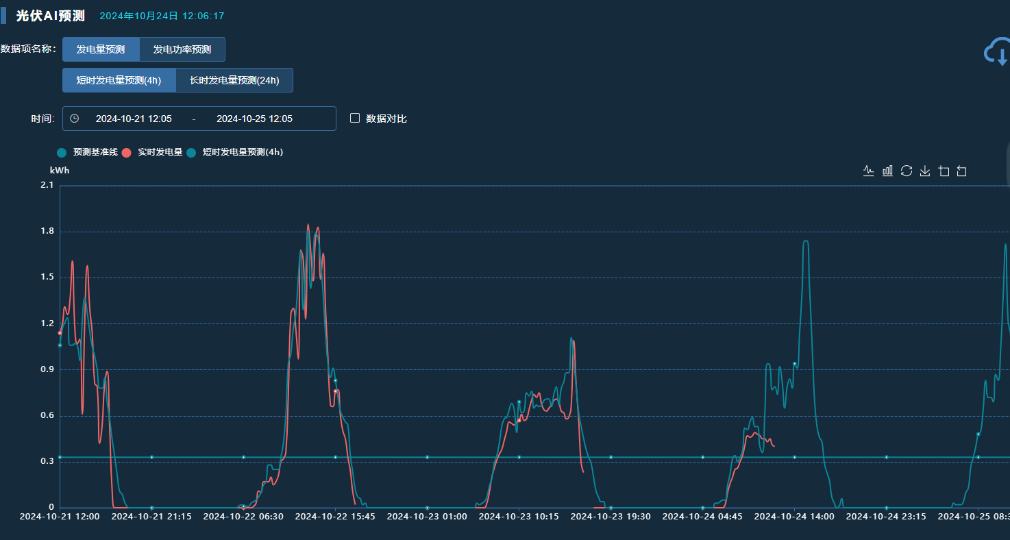Open start date picker 2024-10-21 12:05
Viewport: 1010px width, 540px height.
tap(134, 119)
